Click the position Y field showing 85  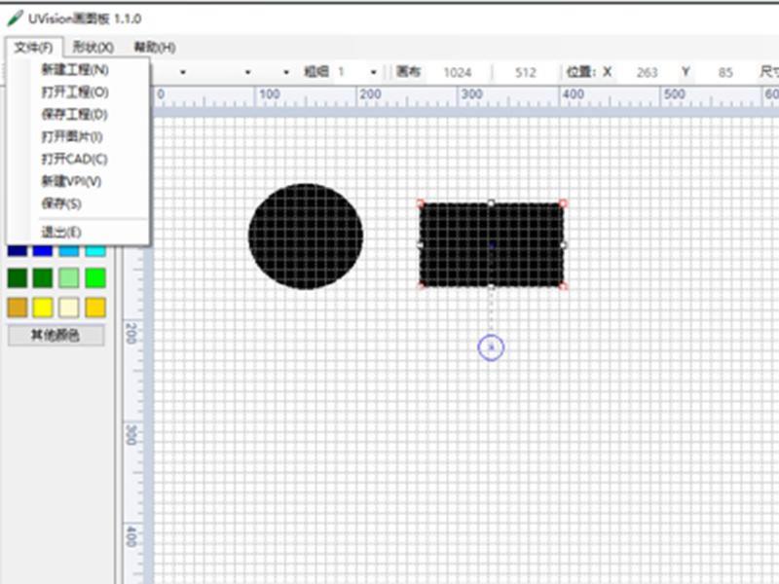725,72
